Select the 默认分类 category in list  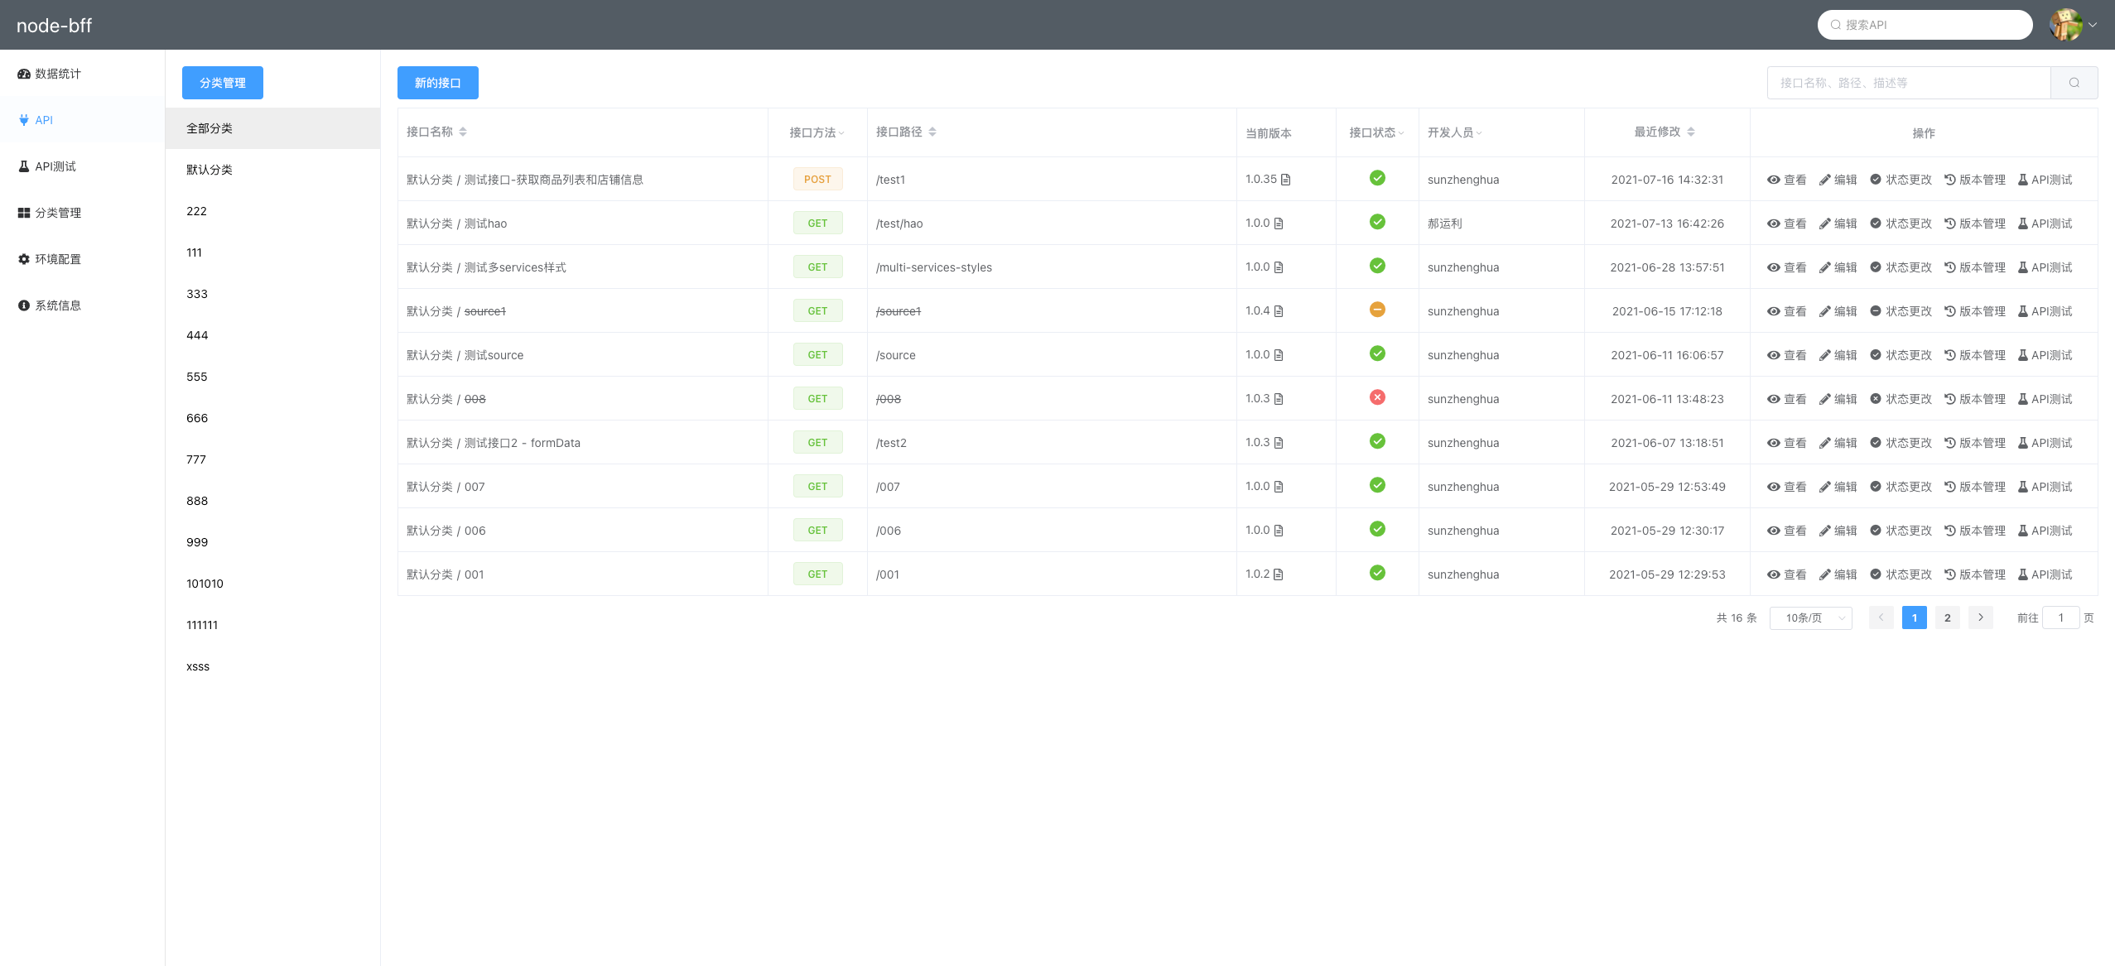(210, 170)
